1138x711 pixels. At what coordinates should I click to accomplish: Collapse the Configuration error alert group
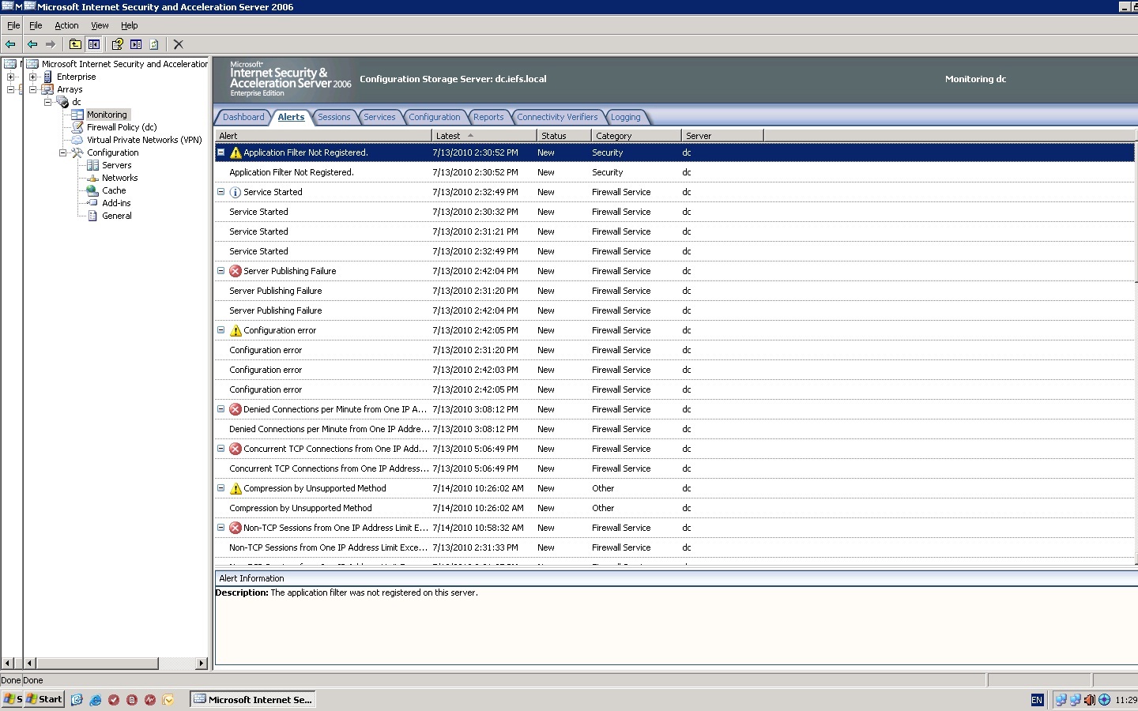pyautogui.click(x=221, y=330)
